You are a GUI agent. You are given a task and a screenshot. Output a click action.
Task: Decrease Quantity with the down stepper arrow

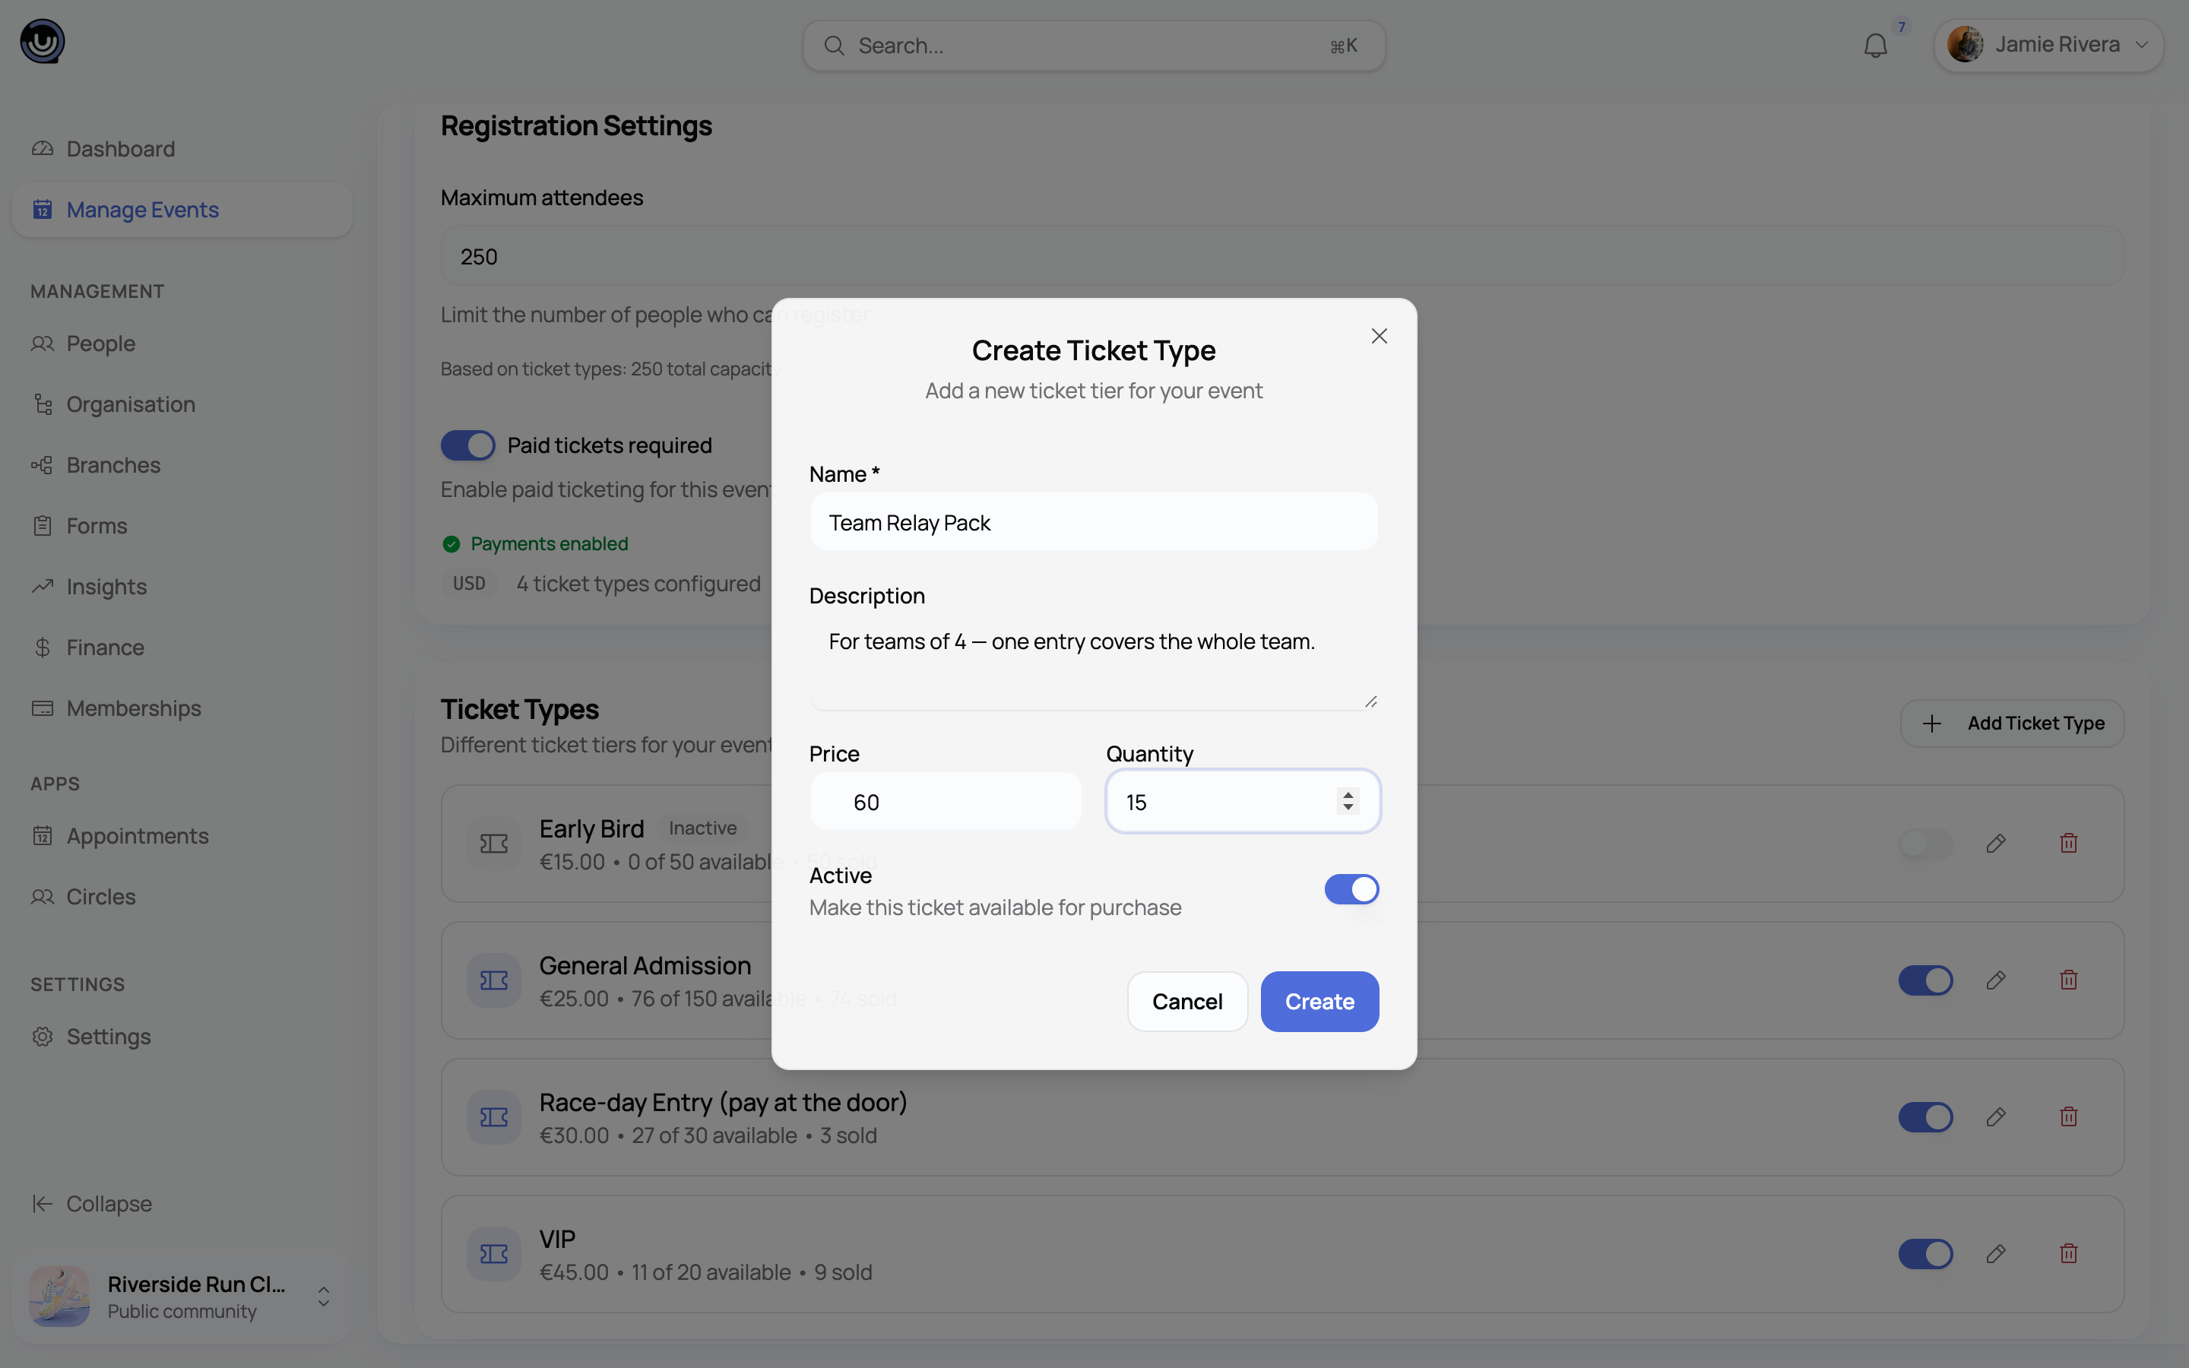coord(1348,808)
